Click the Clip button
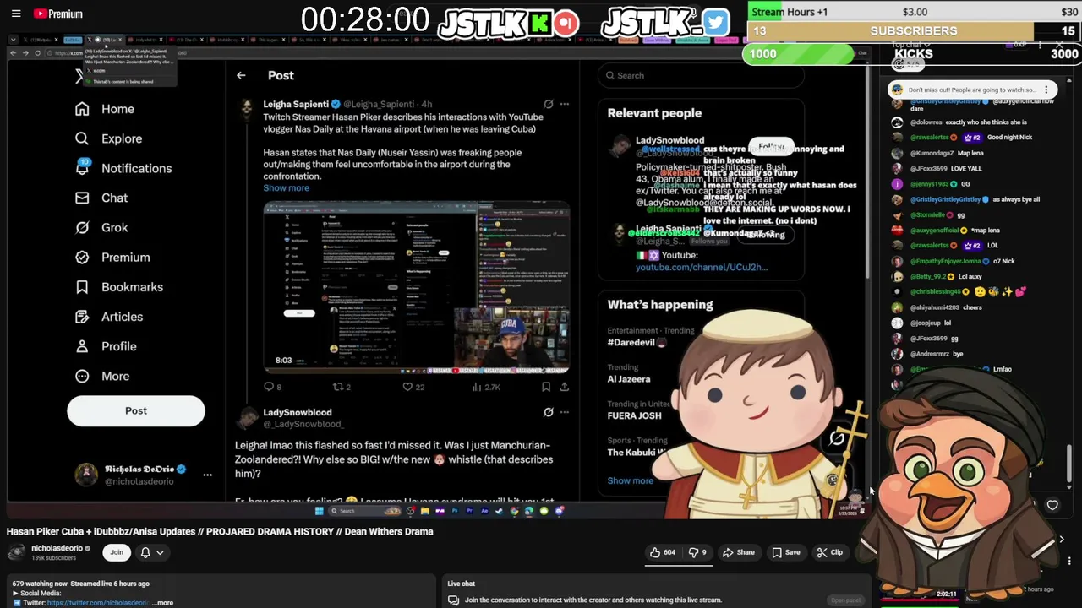This screenshot has width=1082, height=608. click(x=829, y=552)
